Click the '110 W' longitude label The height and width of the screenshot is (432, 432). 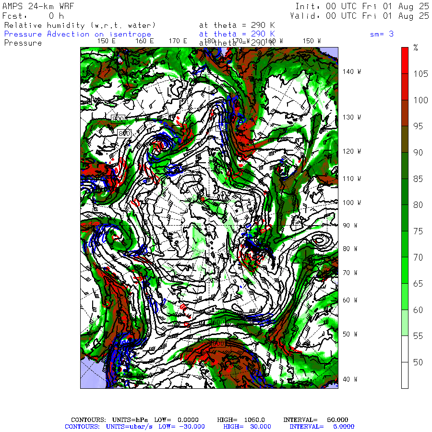pos(352,179)
